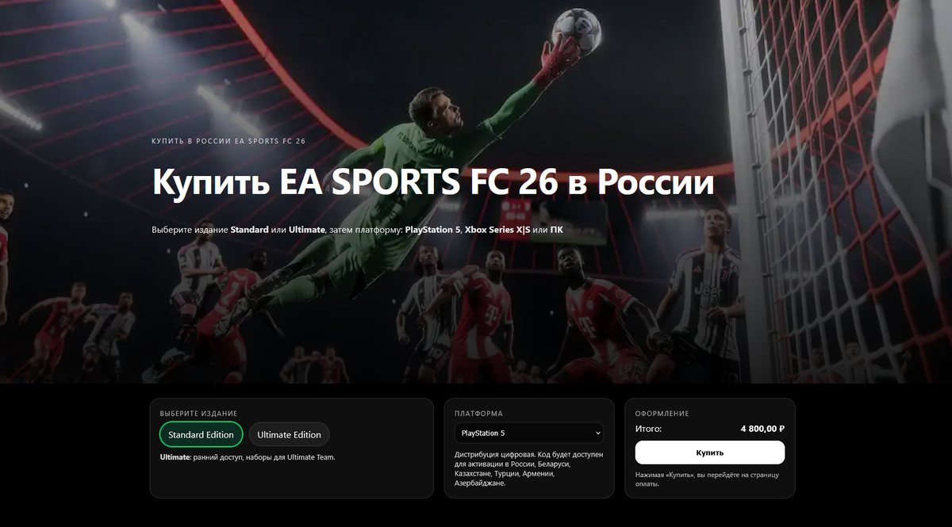
Task: Click the payment page redirect notice
Action: [x=707, y=479]
